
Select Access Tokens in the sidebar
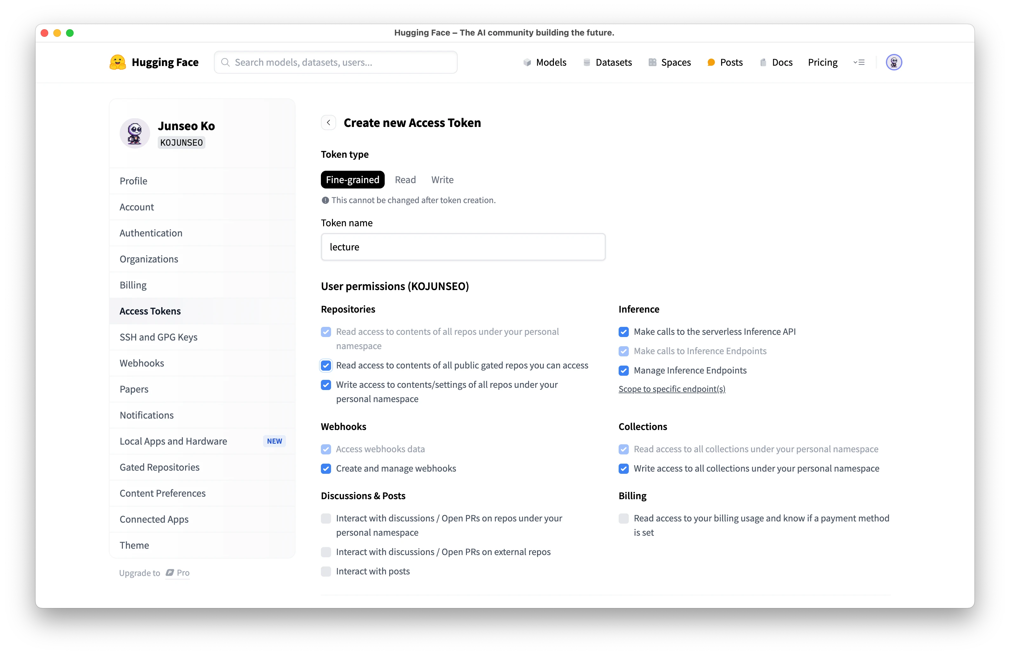pyautogui.click(x=202, y=311)
